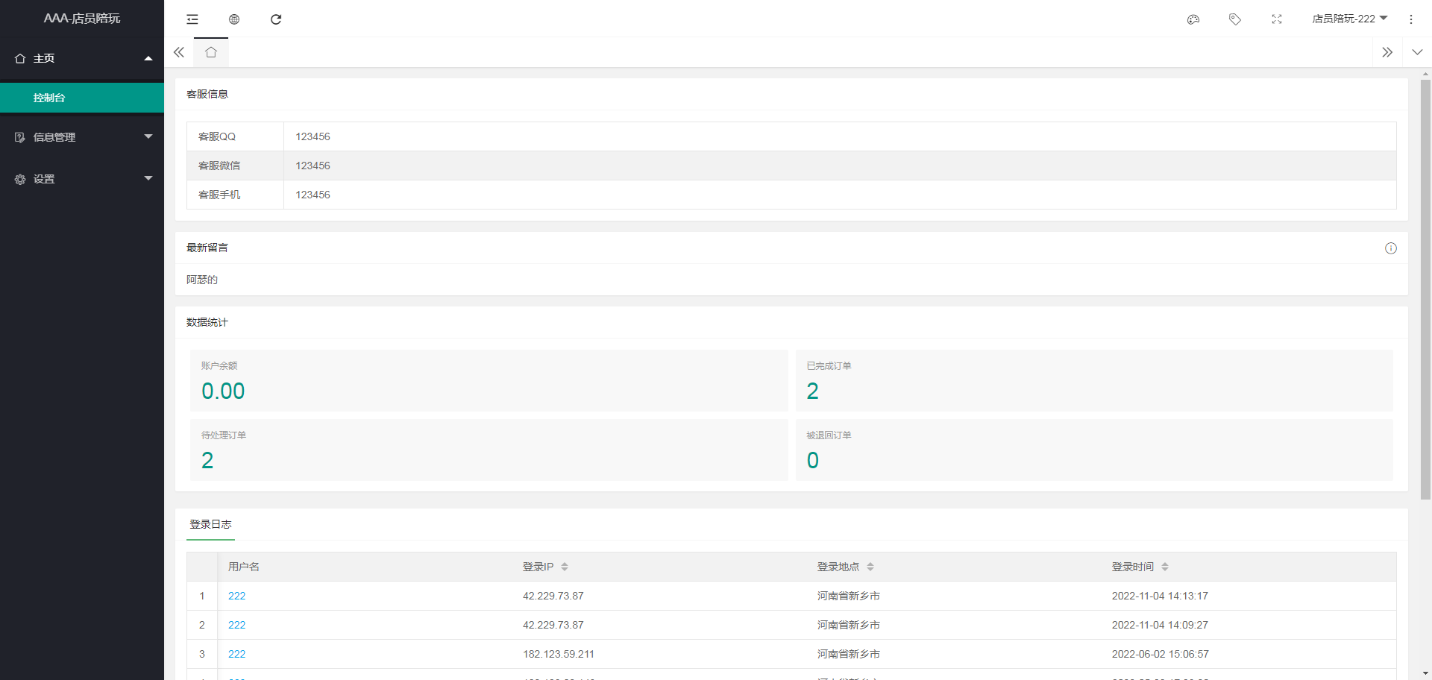The image size is (1432, 680).
Task: Click the 待处理订单 card
Action: [x=489, y=450]
